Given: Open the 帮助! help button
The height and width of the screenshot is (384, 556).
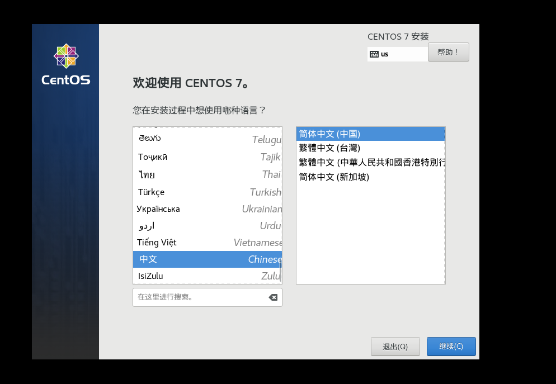Looking at the screenshot, I should (449, 52).
